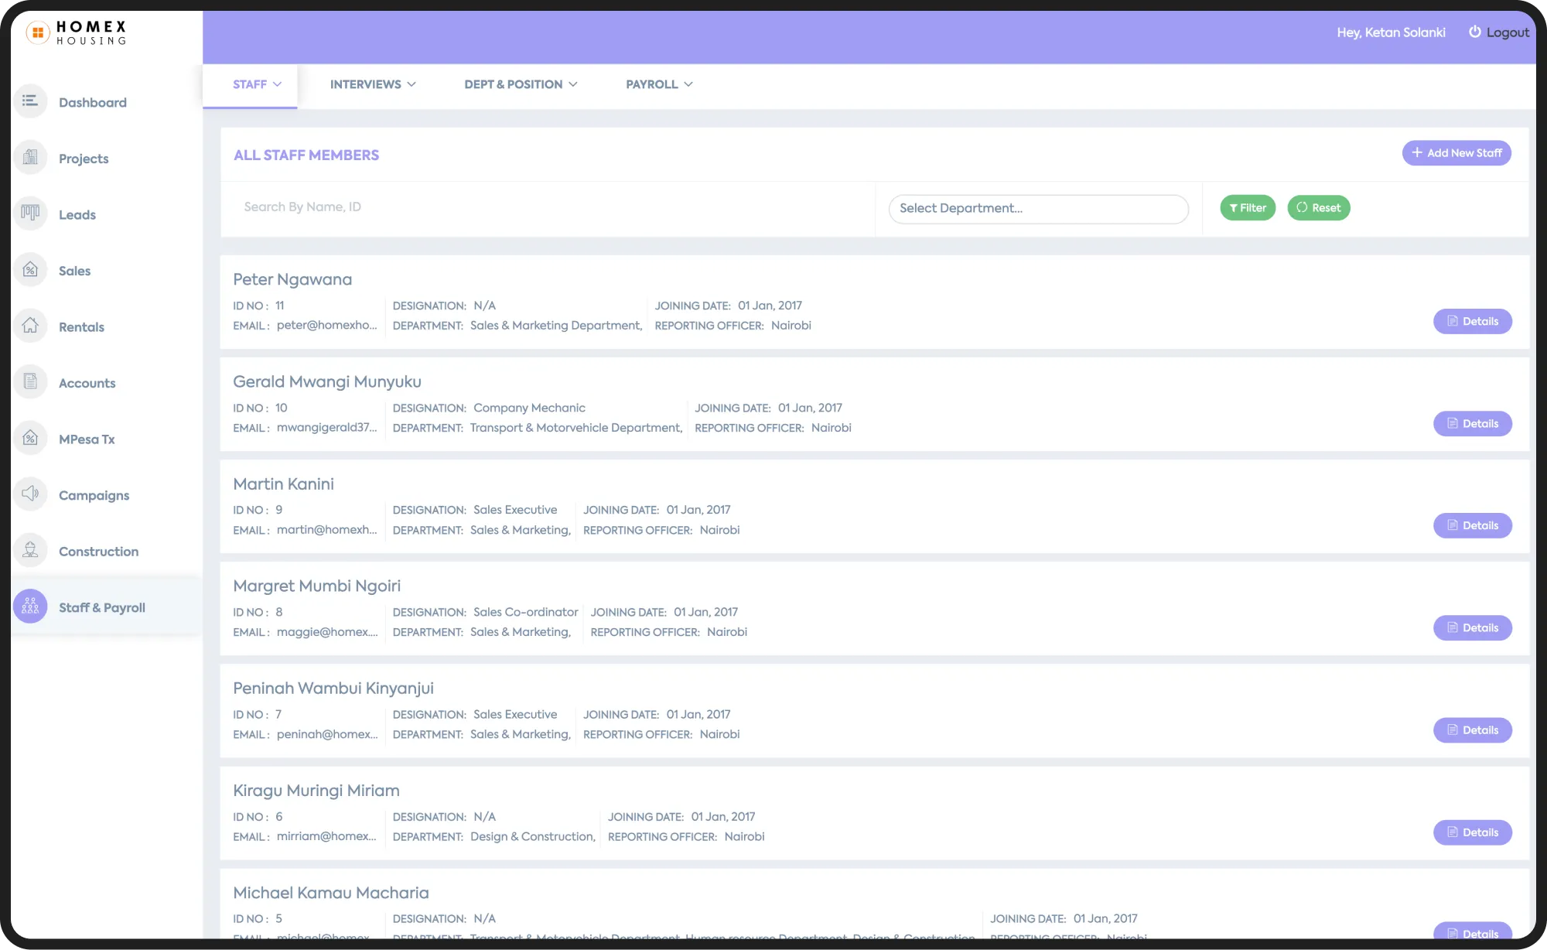
Task: View Details for Peter Ngawana
Action: pyautogui.click(x=1473, y=321)
